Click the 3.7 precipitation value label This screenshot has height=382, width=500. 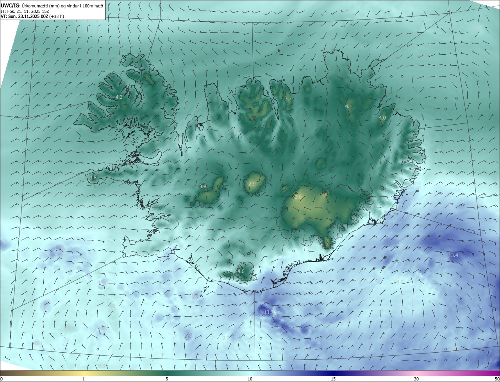click(288, 99)
